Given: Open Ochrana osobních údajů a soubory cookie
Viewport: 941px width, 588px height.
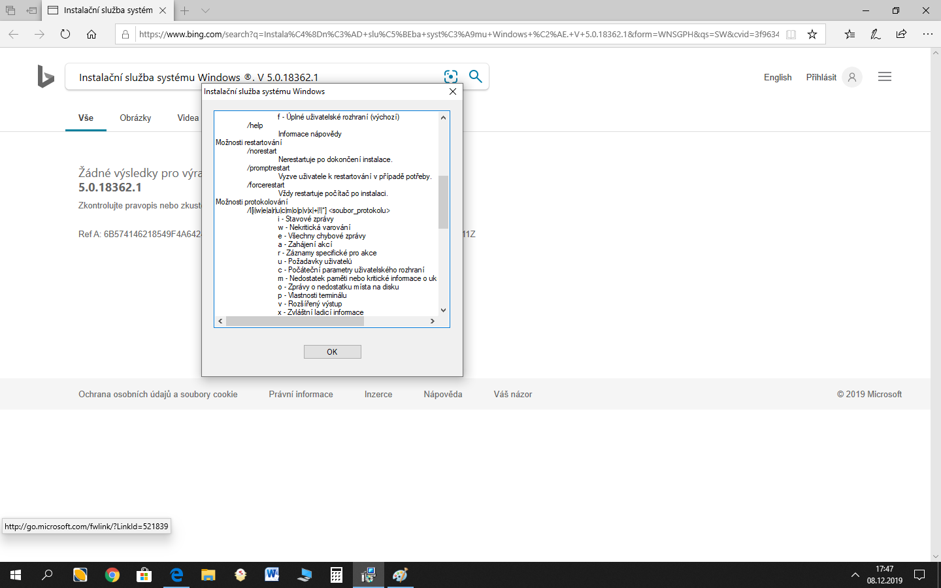Looking at the screenshot, I should [x=158, y=395].
